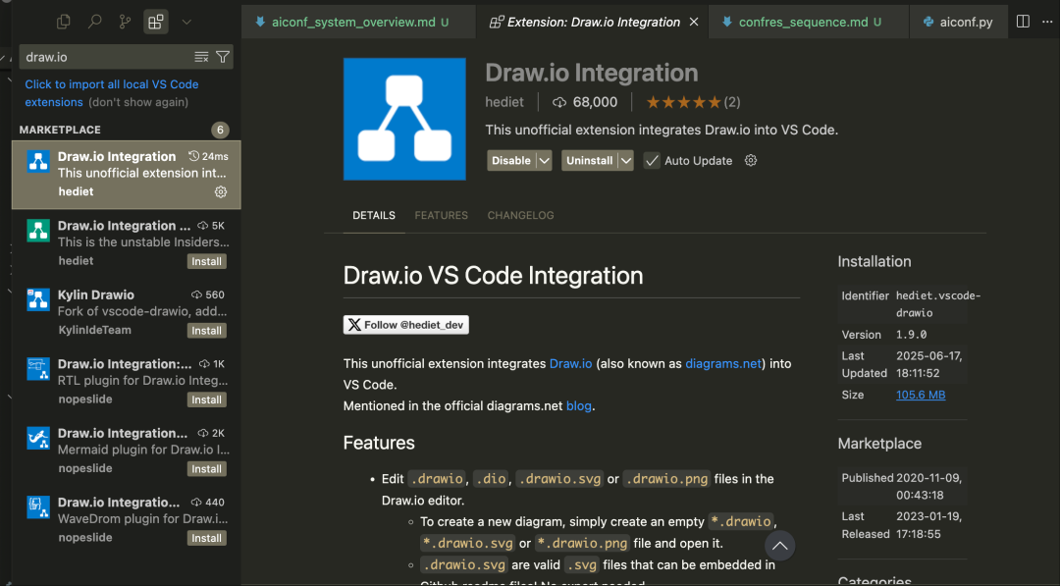Viewport: 1060px width, 586px height.
Task: Select the Mermaid plugin extension icon
Action: click(x=38, y=438)
